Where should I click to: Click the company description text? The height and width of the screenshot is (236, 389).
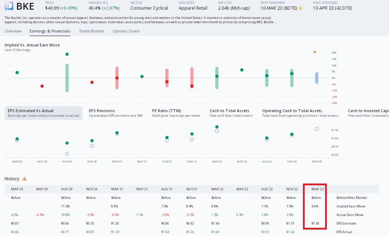[x=140, y=20]
